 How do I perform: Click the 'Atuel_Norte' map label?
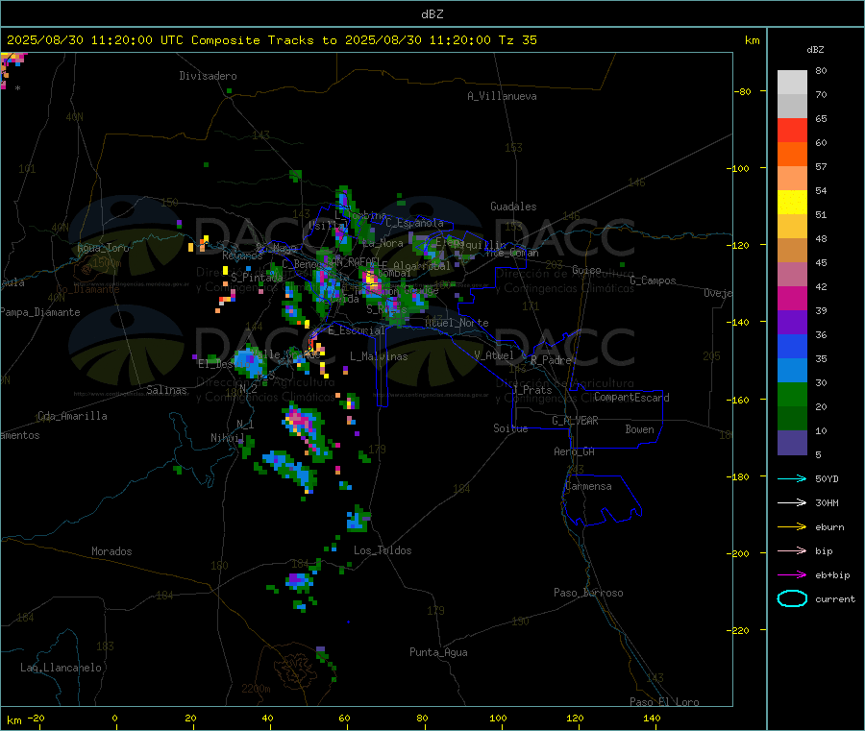457,323
